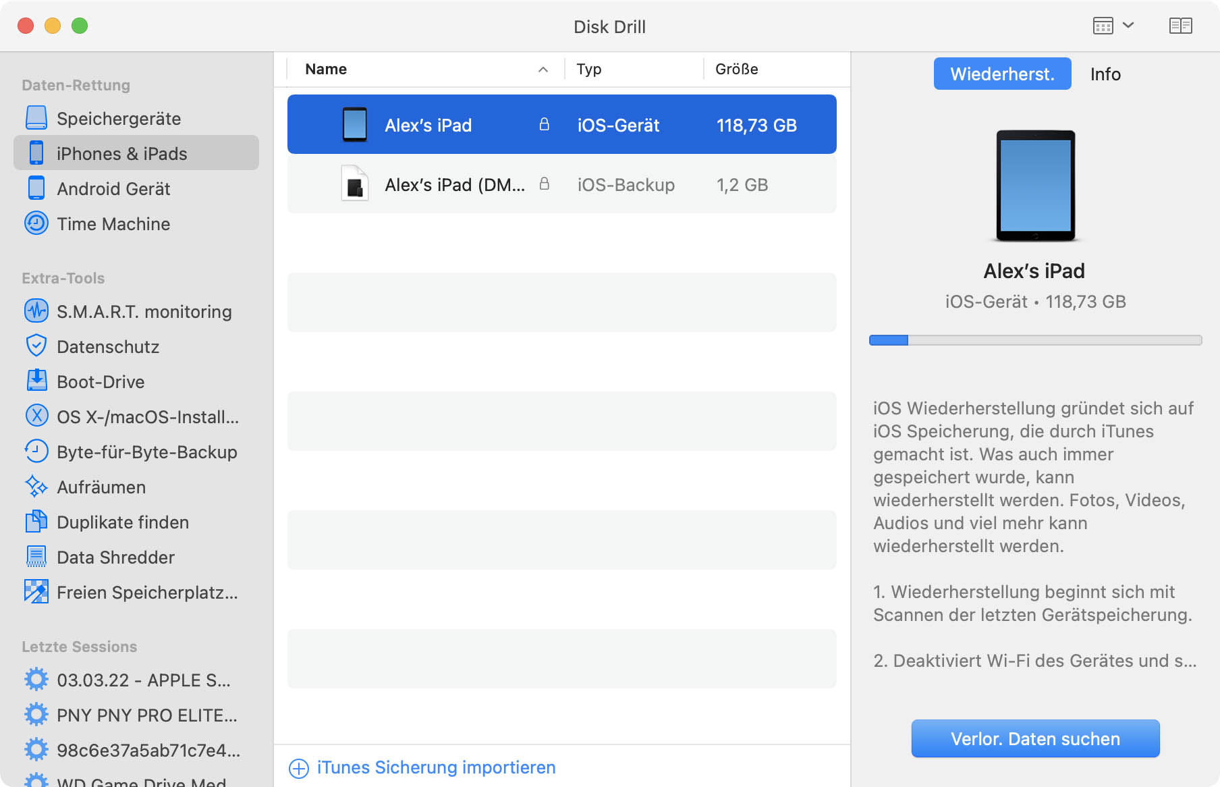Open Duplikate finden tool
The height and width of the screenshot is (787, 1220).
pos(136,522)
